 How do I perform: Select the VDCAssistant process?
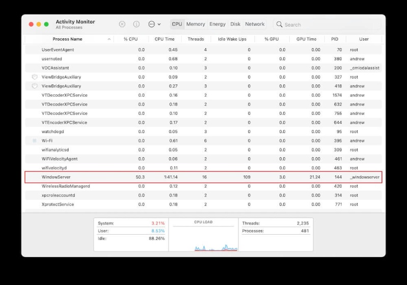203,68
